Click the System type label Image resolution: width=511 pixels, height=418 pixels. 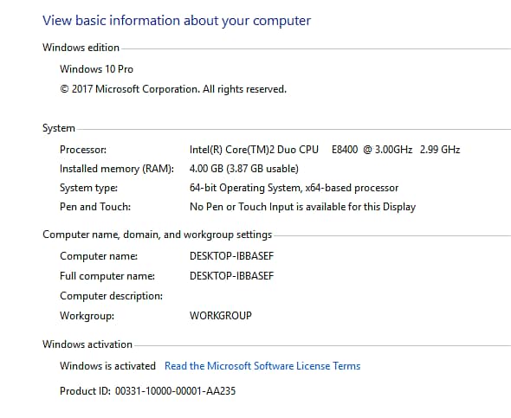click(x=88, y=188)
